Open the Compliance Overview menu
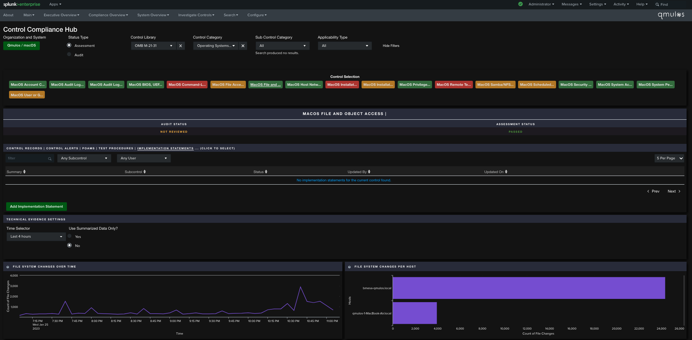 108,15
